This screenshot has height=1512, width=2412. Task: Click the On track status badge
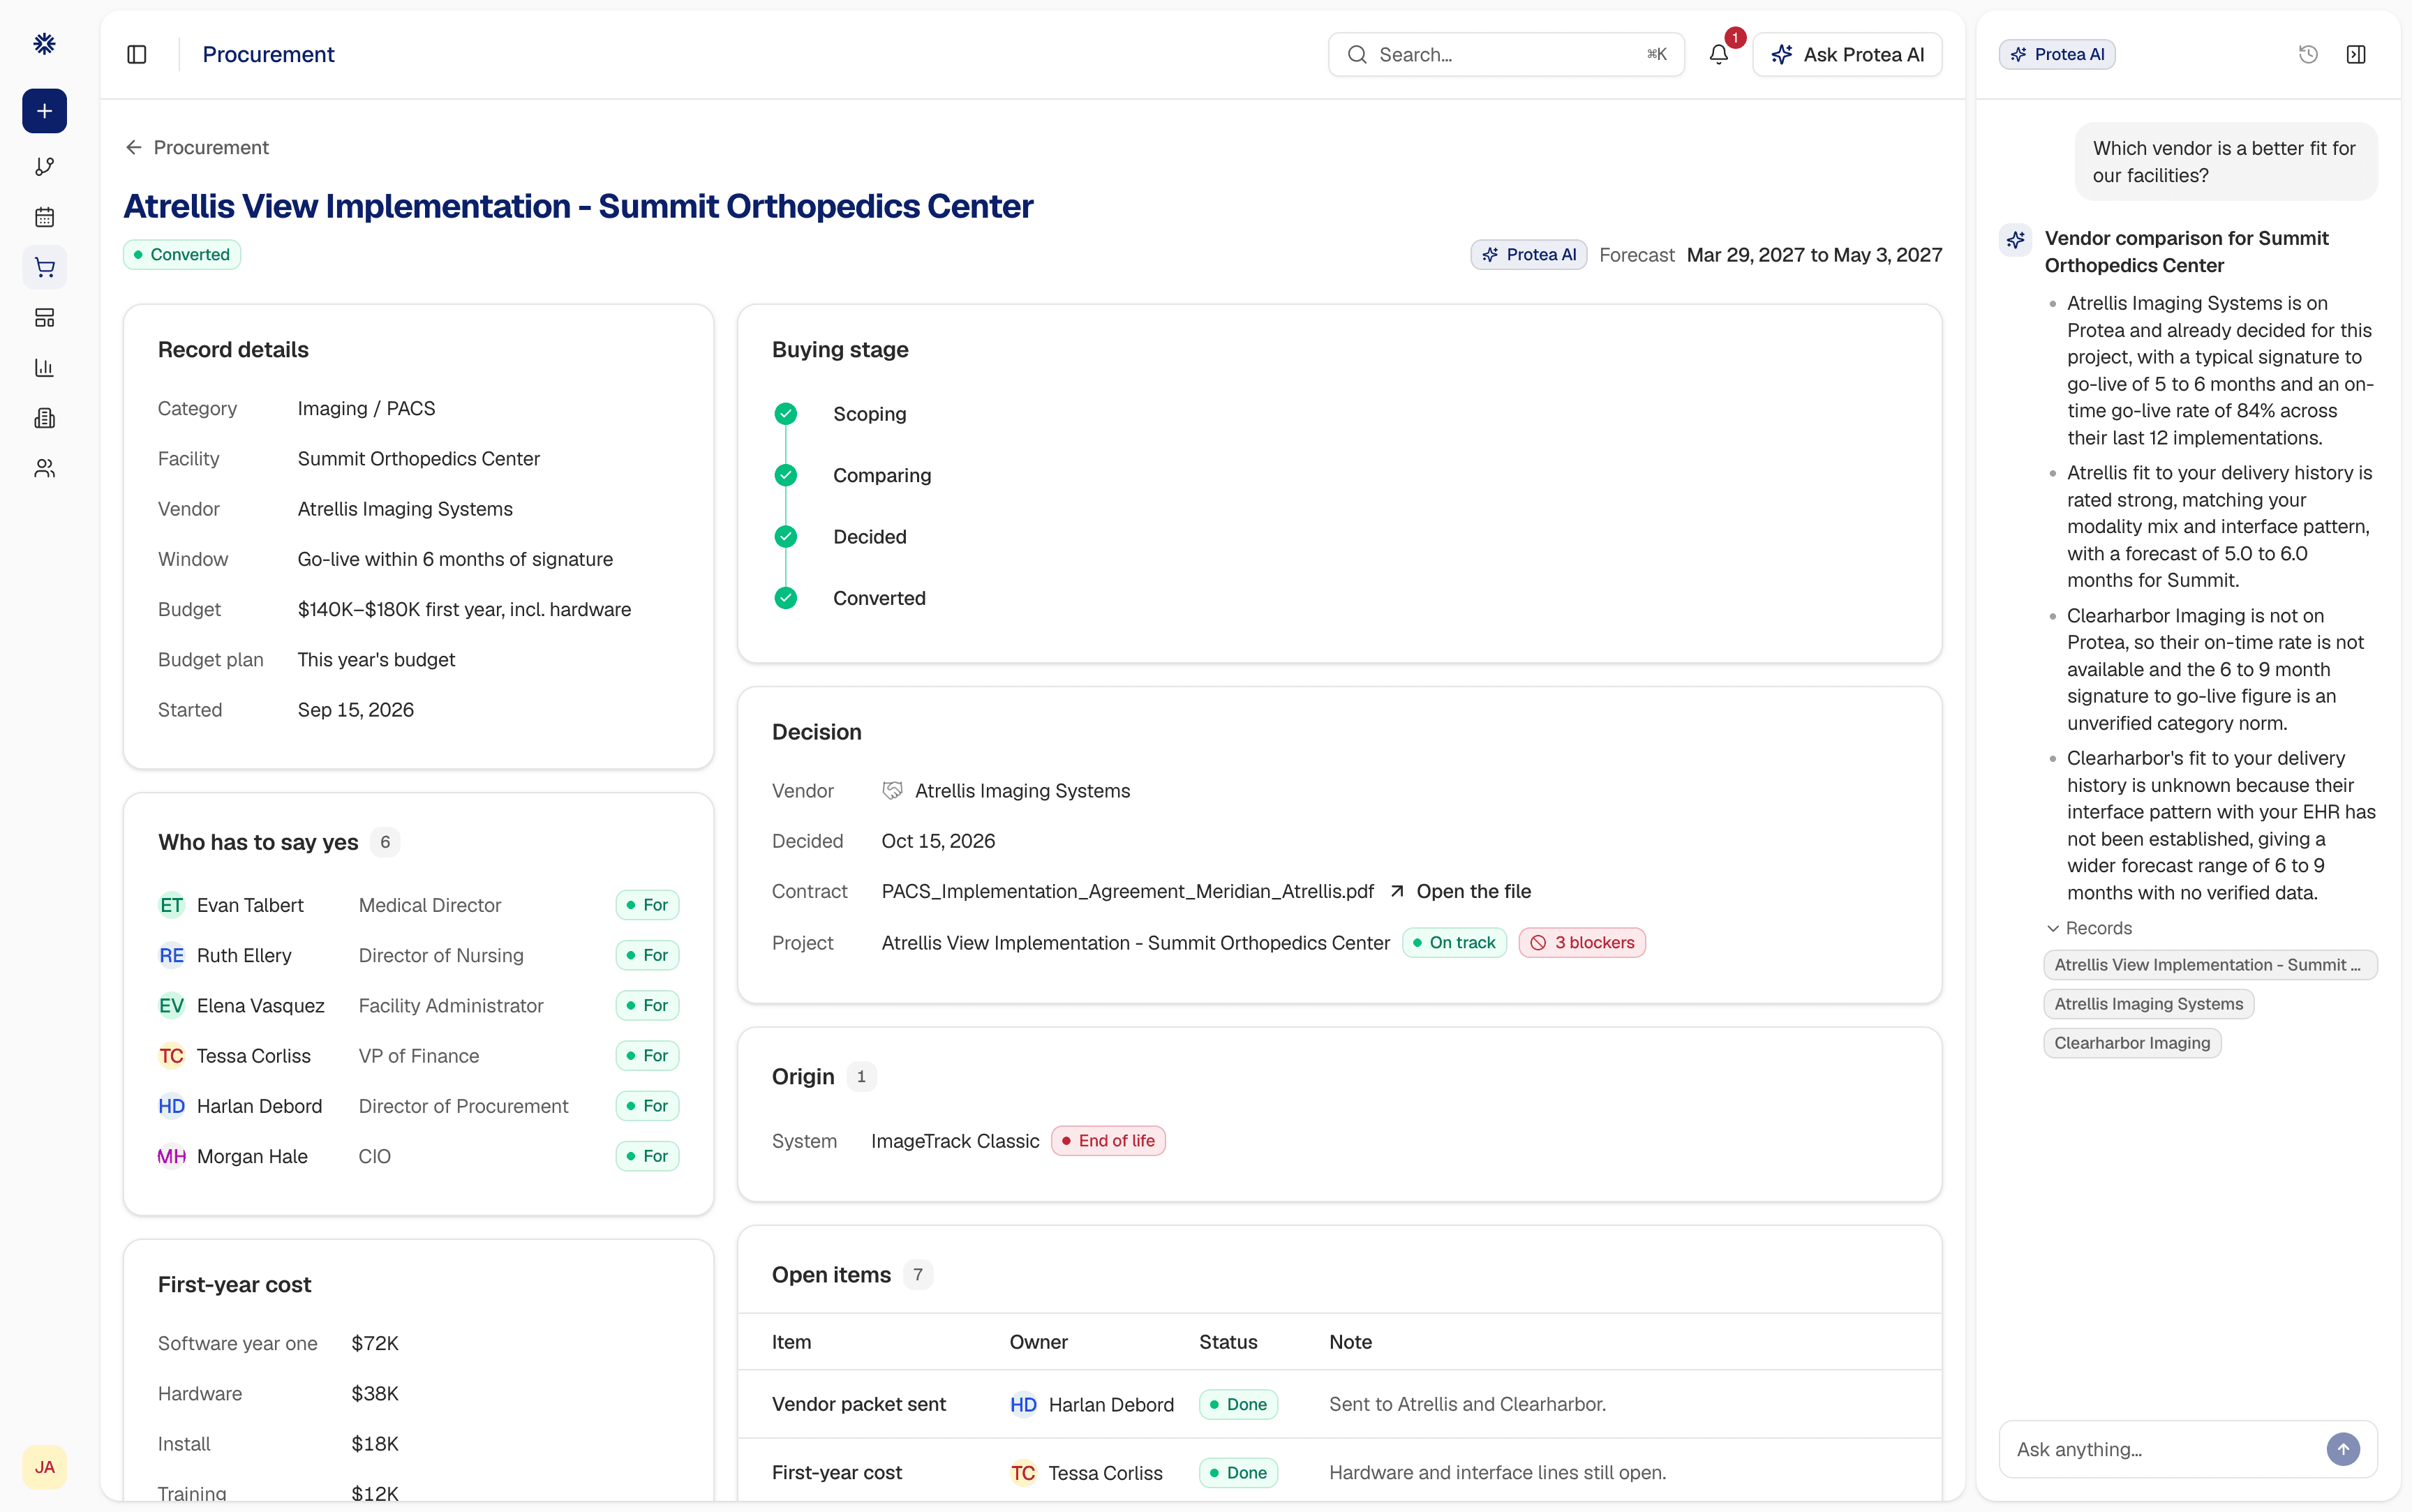pyautogui.click(x=1454, y=943)
